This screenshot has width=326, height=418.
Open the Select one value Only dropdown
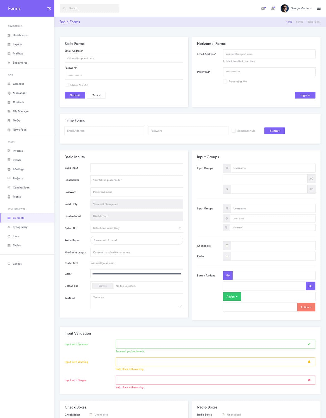136,228
